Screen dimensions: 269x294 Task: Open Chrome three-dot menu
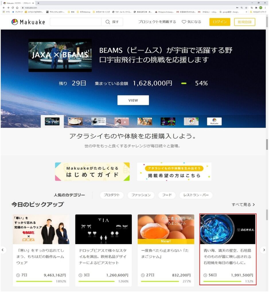click(266, 7)
